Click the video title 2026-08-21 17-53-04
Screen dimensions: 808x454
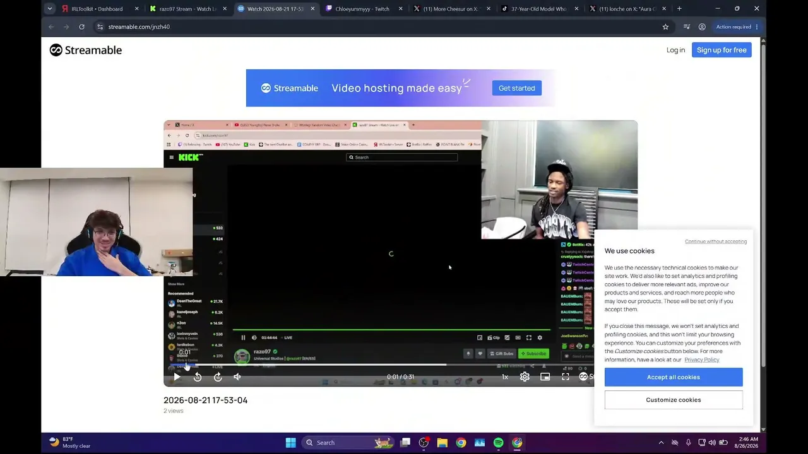tap(205, 400)
